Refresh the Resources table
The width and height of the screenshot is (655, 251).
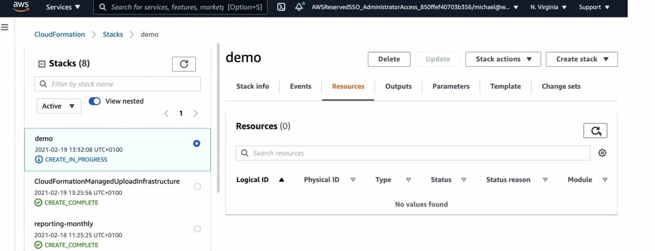[x=596, y=131]
